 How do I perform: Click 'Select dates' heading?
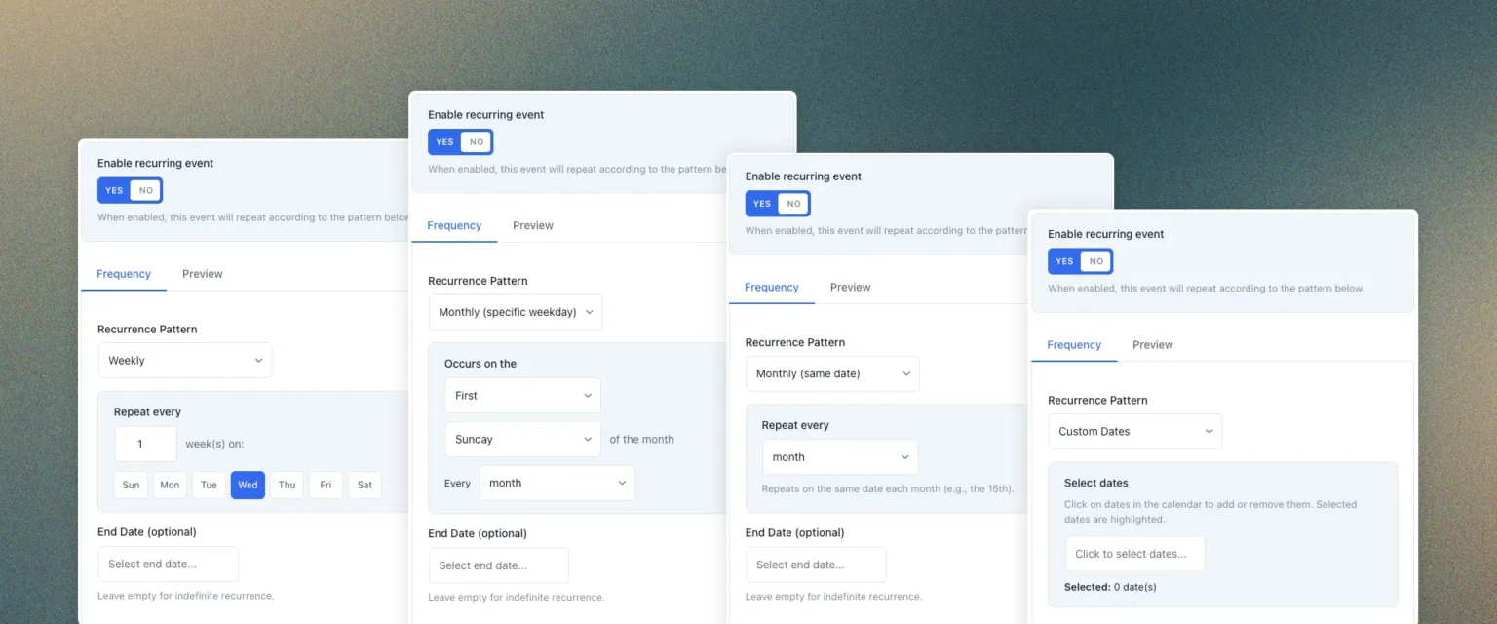coord(1096,483)
